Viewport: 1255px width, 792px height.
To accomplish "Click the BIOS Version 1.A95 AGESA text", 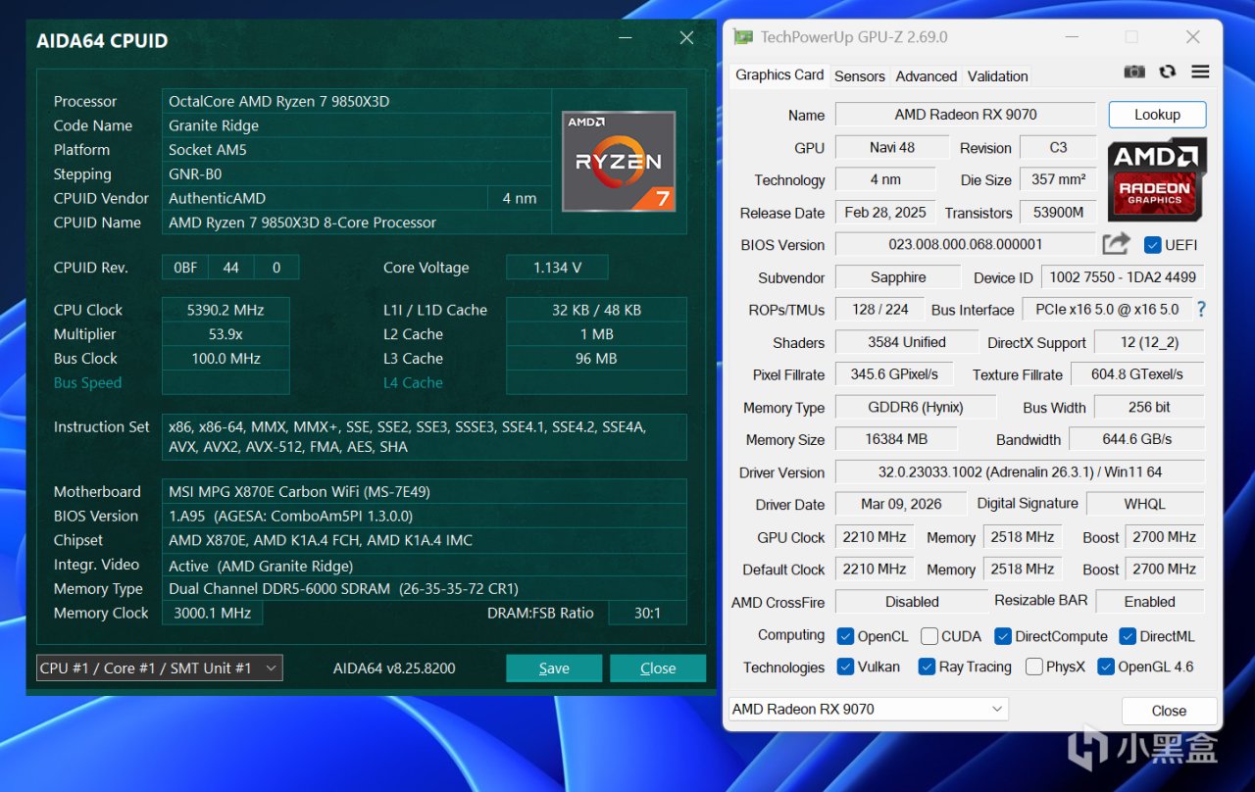I will [290, 517].
